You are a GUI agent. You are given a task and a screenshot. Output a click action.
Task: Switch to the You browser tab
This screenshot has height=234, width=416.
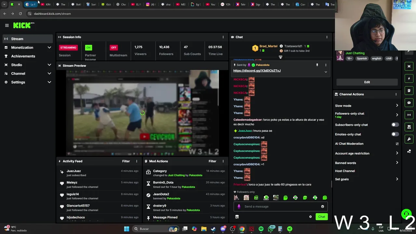click(211, 5)
